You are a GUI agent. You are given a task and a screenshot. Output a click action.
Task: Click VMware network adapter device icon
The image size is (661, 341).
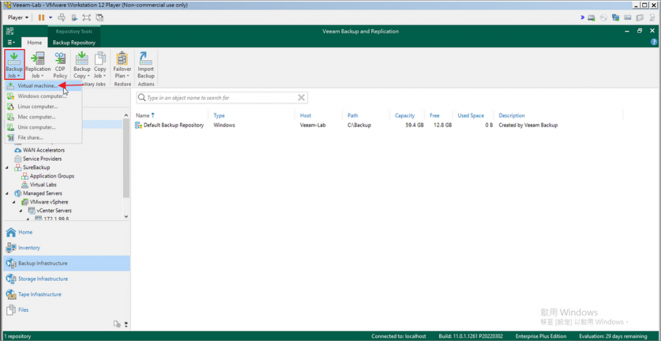616,17
